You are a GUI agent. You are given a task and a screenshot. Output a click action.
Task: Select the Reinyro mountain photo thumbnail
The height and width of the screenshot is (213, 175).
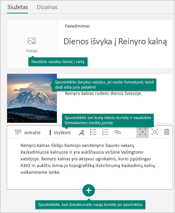(x=32, y=98)
